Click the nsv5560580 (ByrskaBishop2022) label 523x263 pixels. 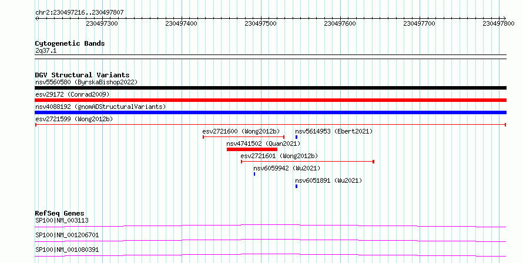click(x=86, y=82)
